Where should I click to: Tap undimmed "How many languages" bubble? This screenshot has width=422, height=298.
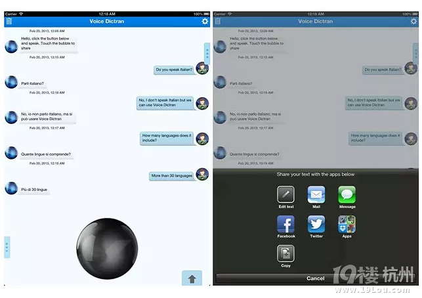167,138
